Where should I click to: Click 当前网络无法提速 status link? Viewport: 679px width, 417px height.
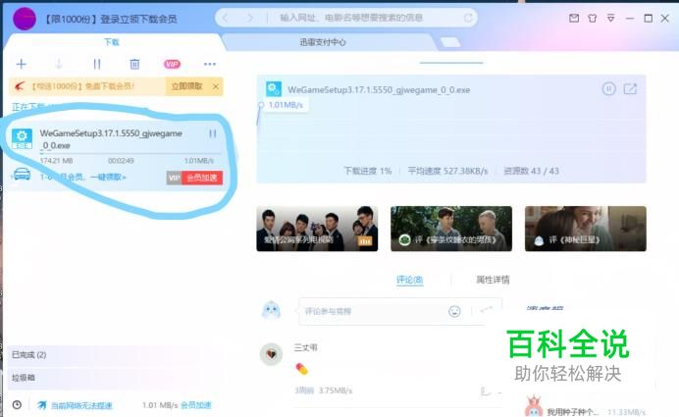pyautogui.click(x=81, y=406)
